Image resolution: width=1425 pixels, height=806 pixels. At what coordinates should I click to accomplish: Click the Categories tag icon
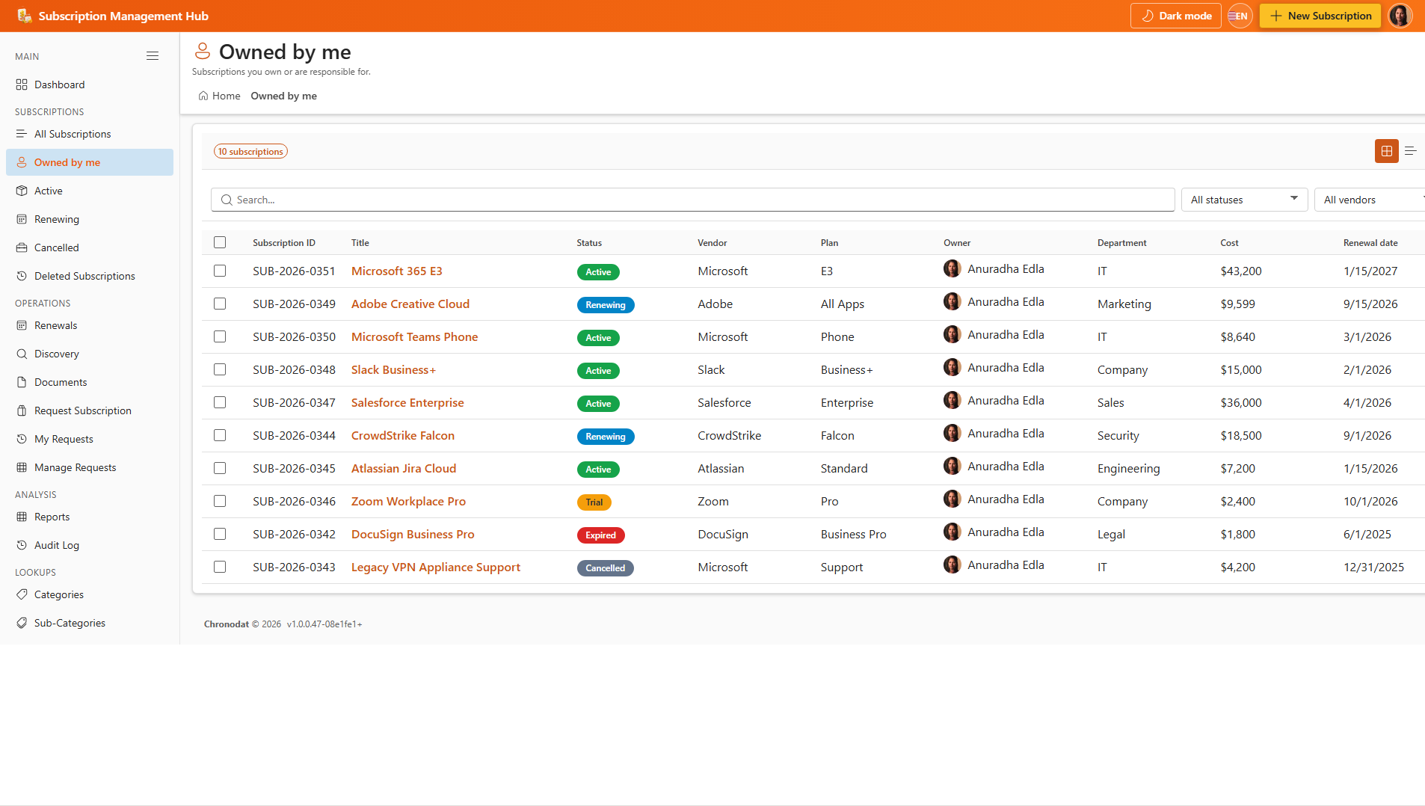point(22,594)
